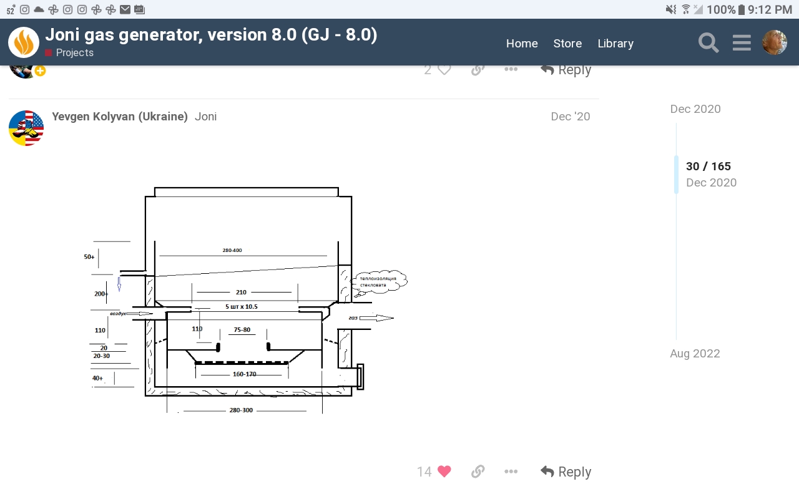
Task: Tap the mail notification status icon
Action: [125, 9]
